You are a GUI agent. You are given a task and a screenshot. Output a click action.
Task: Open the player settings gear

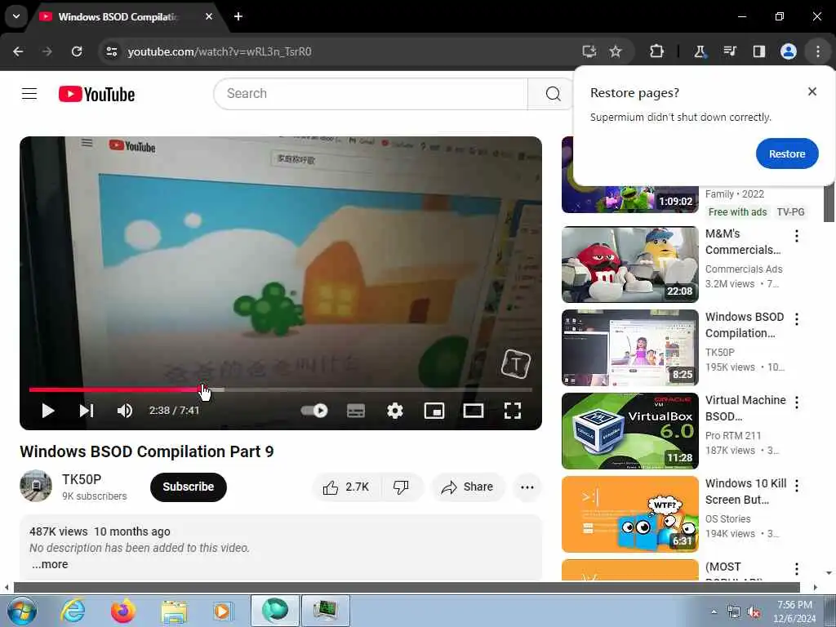click(395, 411)
